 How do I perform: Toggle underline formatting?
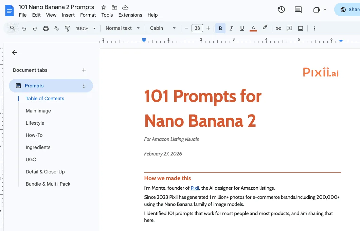(242, 28)
